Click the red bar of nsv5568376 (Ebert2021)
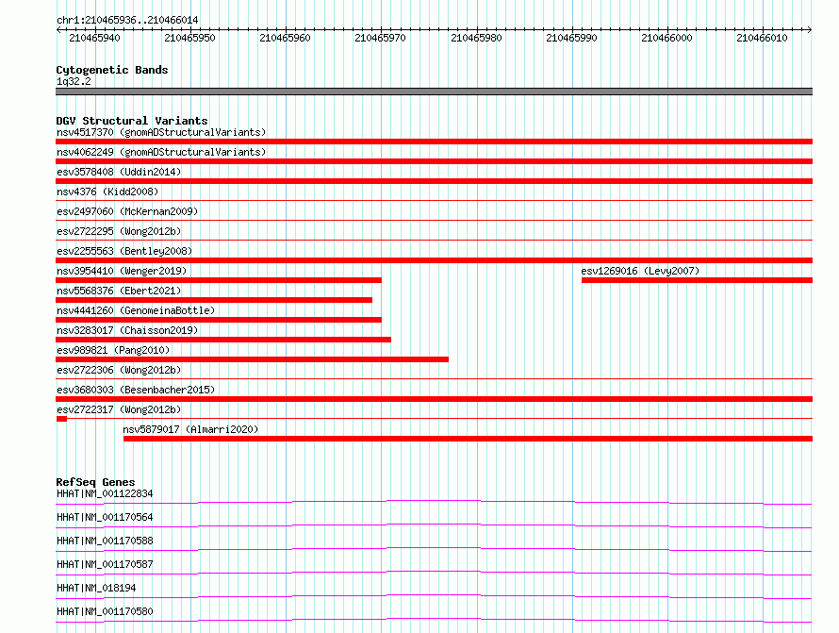This screenshot has width=839, height=633. coord(214,300)
